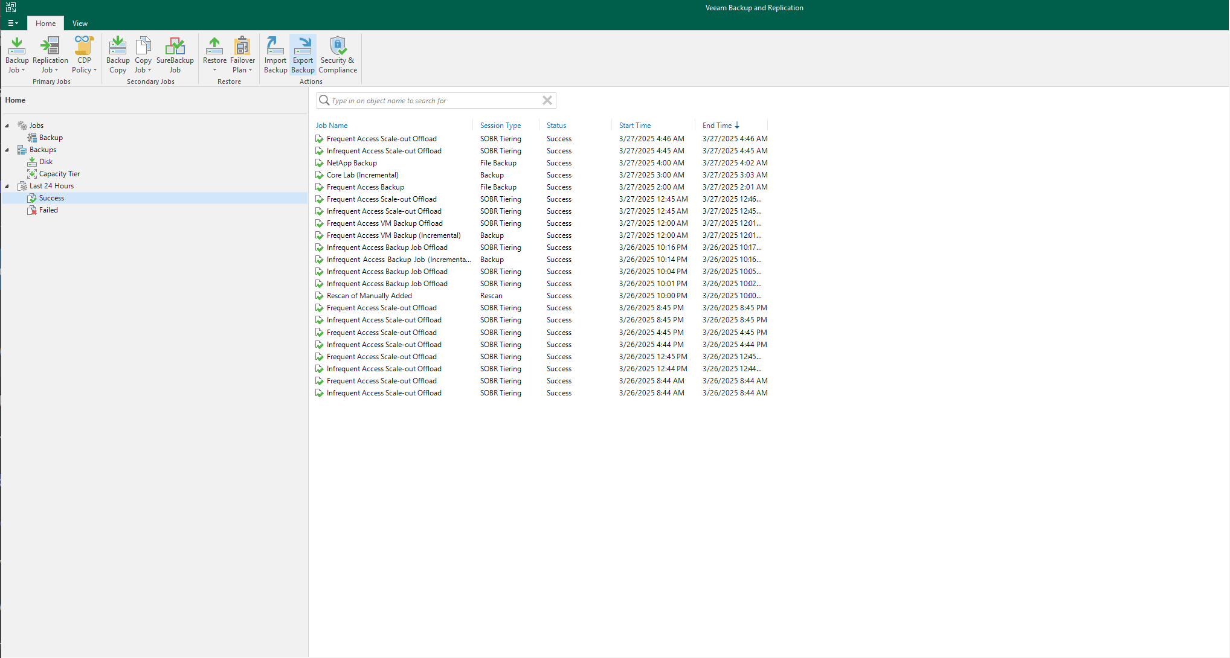Open the Replication Job ribbon button
1230x658 pixels.
click(50, 55)
